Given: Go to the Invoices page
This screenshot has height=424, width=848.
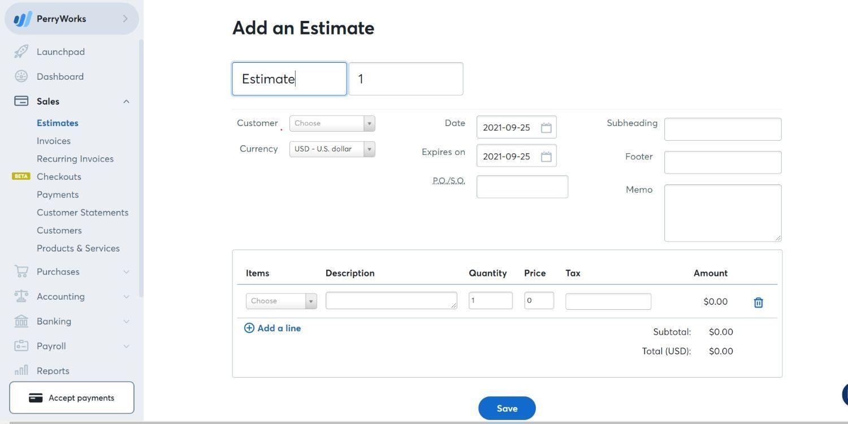Looking at the screenshot, I should [54, 140].
